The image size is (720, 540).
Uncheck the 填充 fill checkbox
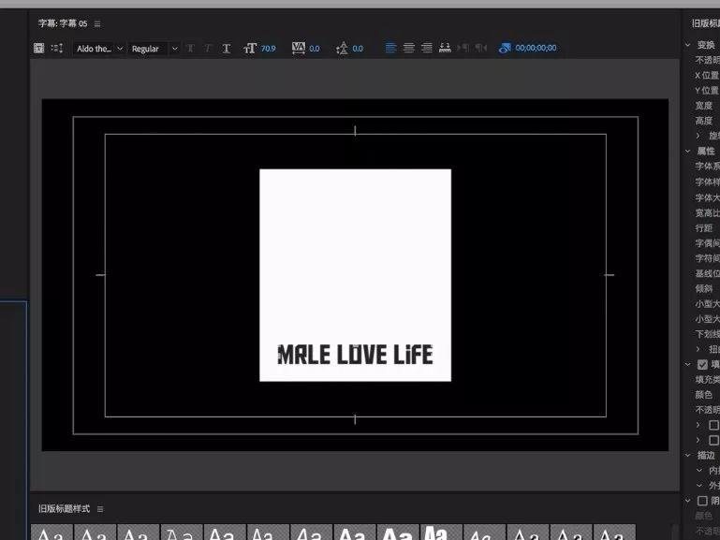pos(702,365)
